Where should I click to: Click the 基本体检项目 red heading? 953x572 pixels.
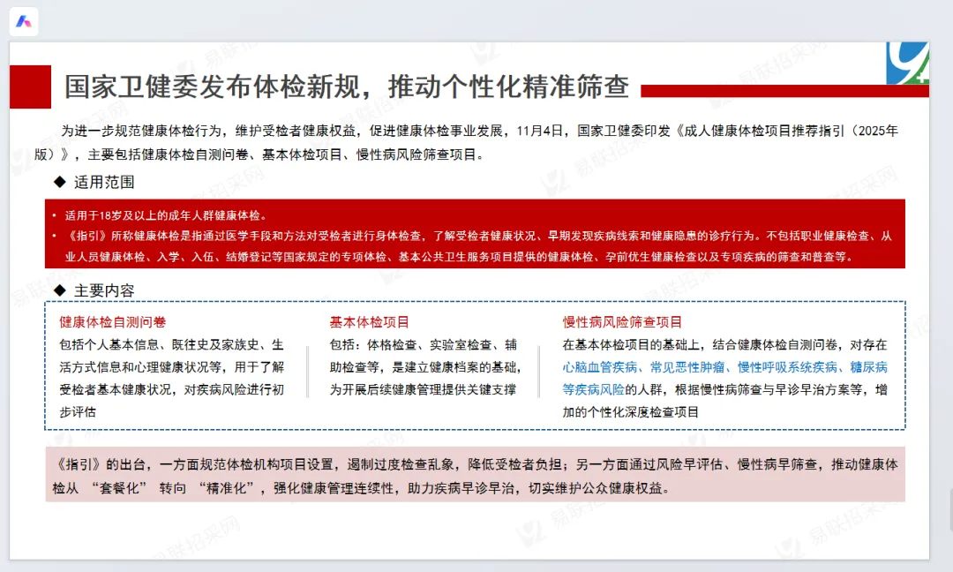pos(370,322)
